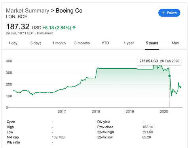Click the 2018 label on chart axis
The image size is (188, 148).
(x=96, y=112)
